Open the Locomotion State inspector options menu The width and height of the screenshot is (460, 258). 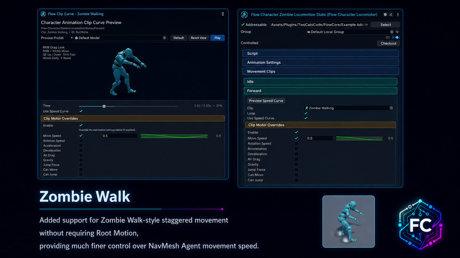pyautogui.click(x=398, y=15)
